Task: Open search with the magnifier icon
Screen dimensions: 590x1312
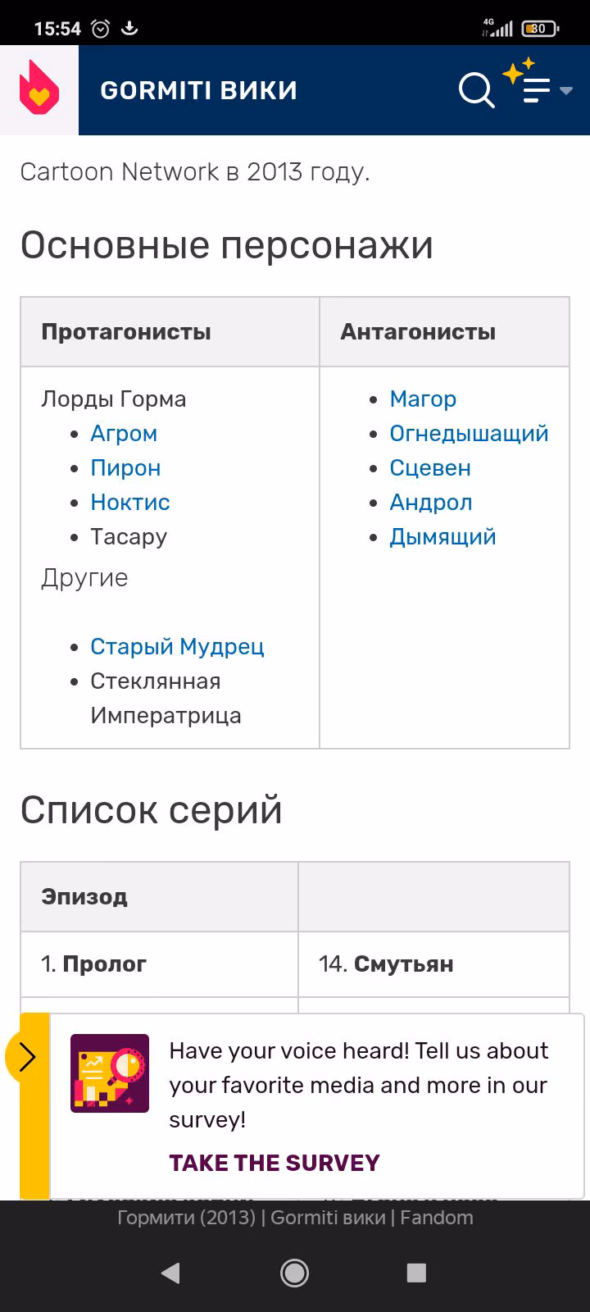Action: click(476, 89)
